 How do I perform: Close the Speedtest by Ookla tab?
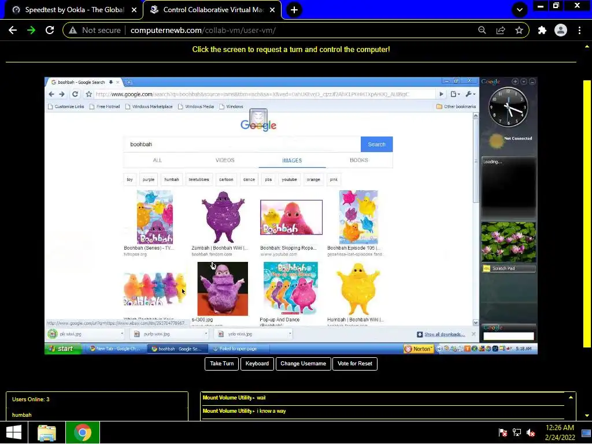pos(134,10)
